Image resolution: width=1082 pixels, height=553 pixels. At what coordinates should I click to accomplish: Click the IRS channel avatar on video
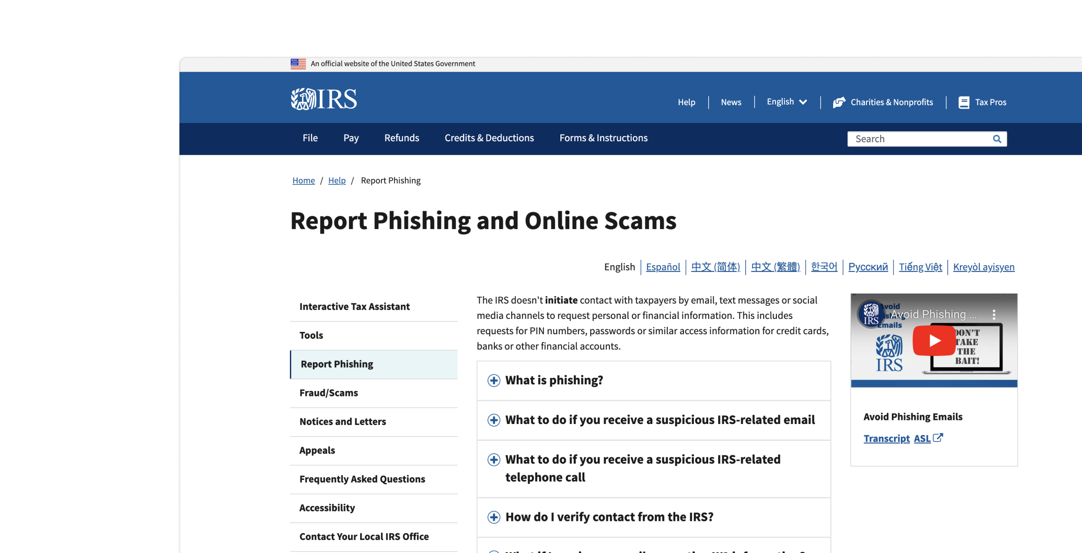[x=871, y=313]
